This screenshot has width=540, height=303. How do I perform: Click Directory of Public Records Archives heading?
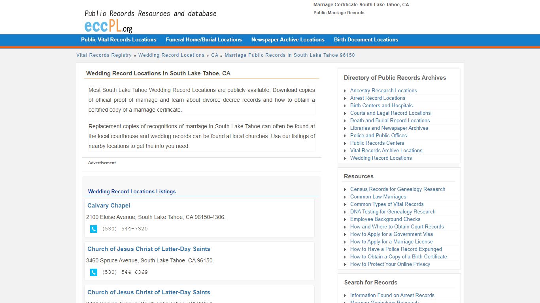(395, 78)
